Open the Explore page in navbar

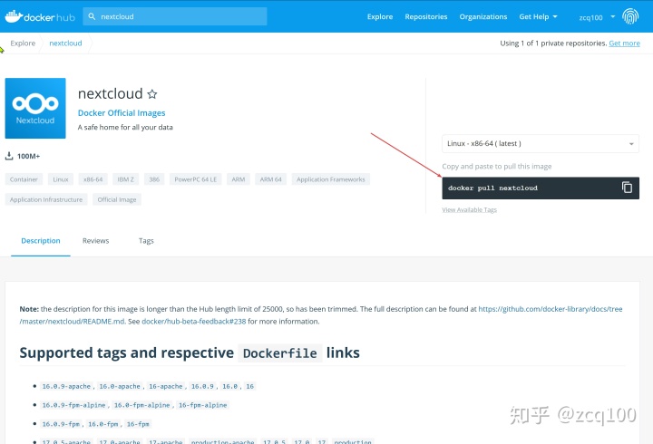380,16
